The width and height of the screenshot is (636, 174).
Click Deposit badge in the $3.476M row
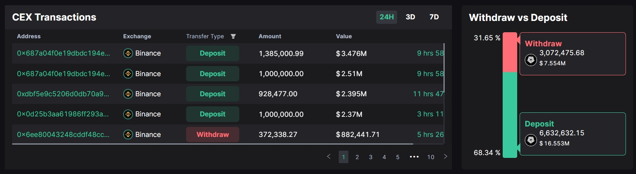(x=213, y=53)
